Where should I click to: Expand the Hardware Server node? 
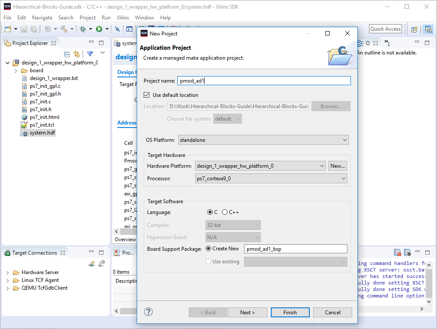7,273
